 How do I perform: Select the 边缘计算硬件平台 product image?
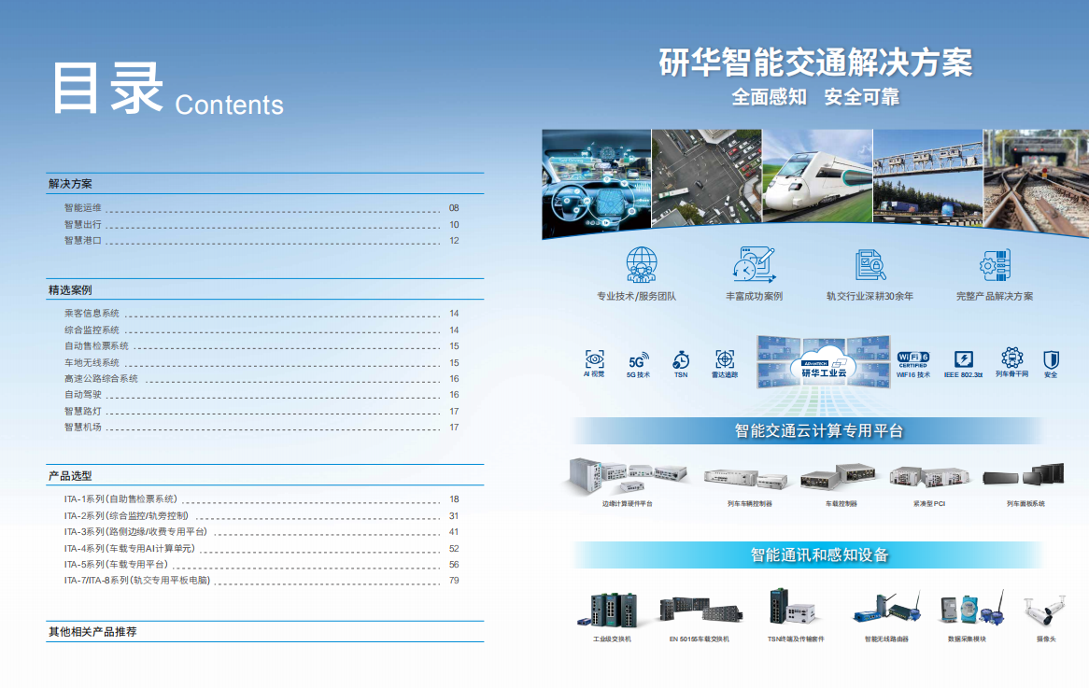(x=627, y=475)
